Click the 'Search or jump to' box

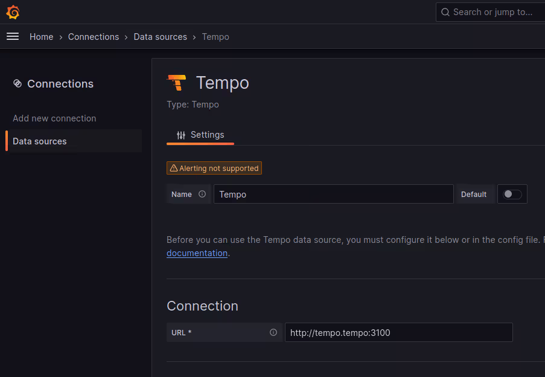492,12
